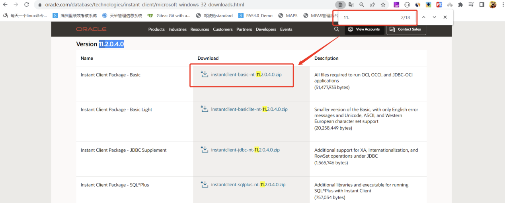Click the Contact Sales button
The width and height of the screenshot is (505, 203).
406,29
